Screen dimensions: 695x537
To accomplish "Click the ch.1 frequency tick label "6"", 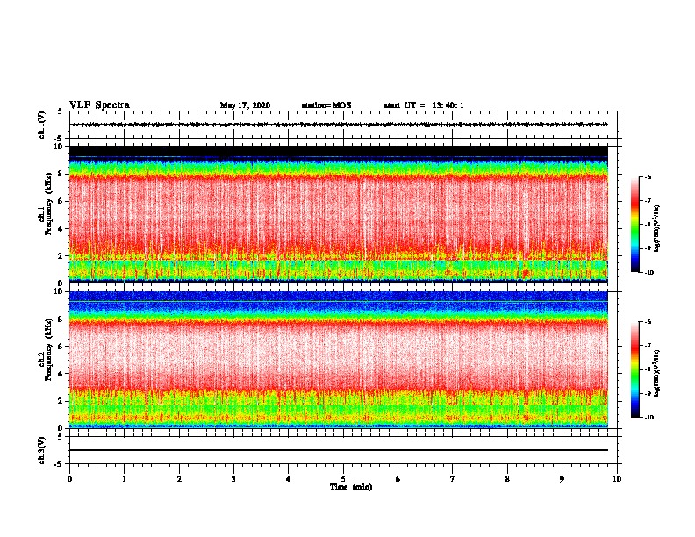I will coord(61,201).
